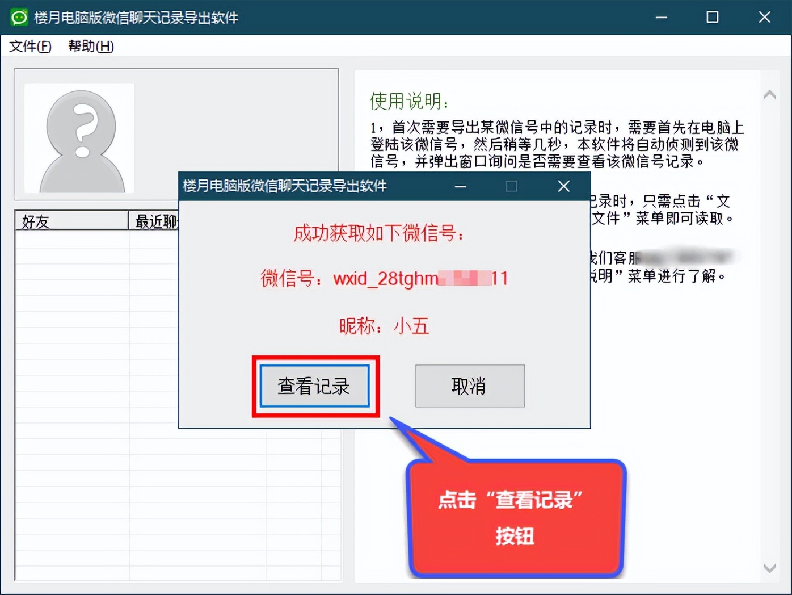This screenshot has width=792, height=595.
Task: Click the green WeChat icon in the title bar
Action: [x=19, y=17]
